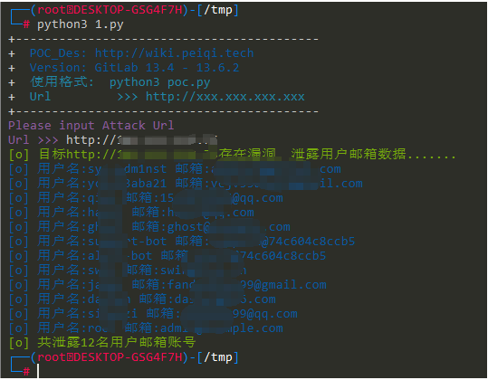
Task: Click 'DESKTOP-GSG4F7H' hostname in top prompt
Action: (129, 10)
